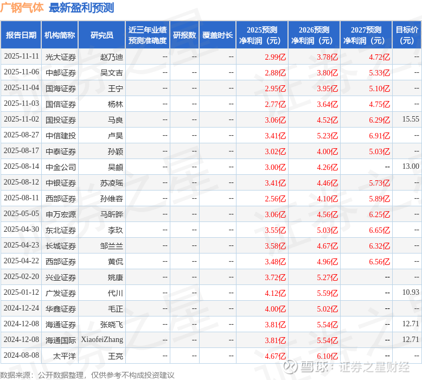Click institution cell 中金公司
Viewport: 422px width, 380px height.
(x=61, y=167)
